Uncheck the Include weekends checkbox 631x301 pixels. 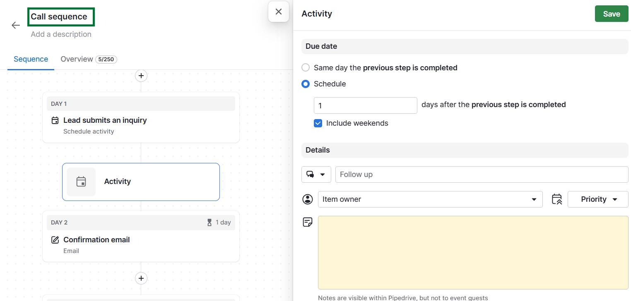(x=318, y=123)
